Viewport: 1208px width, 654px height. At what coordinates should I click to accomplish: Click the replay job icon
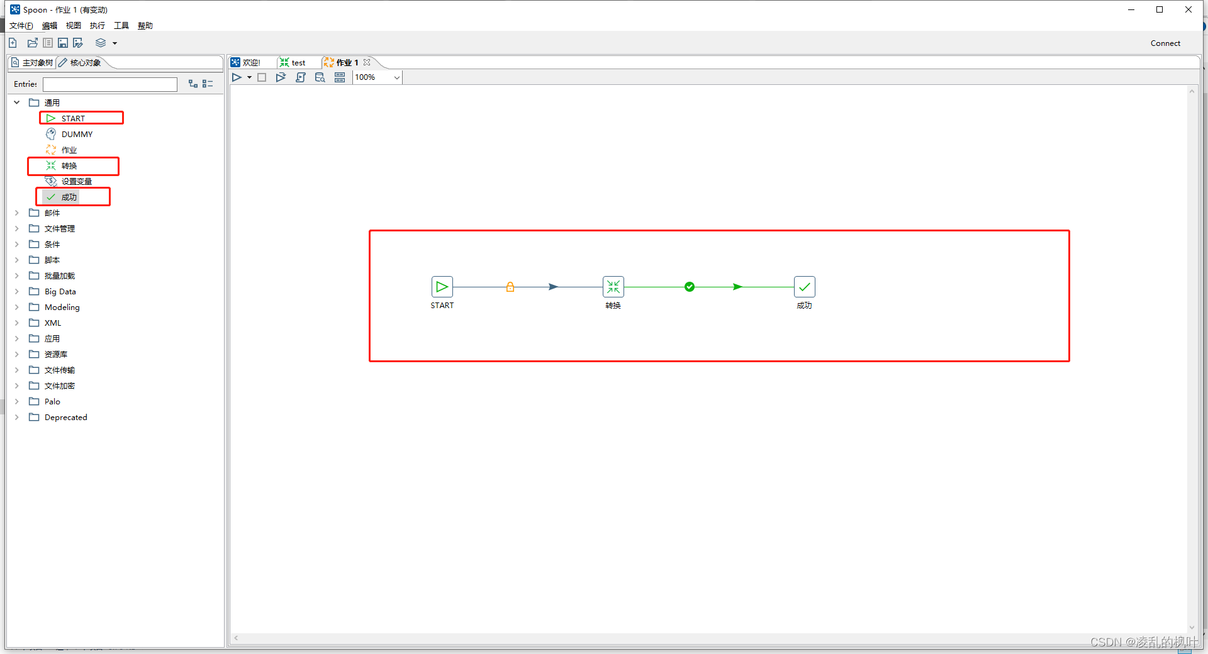click(281, 77)
